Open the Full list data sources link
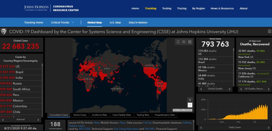This screenshot has height=131, width=272. click(x=147, y=123)
